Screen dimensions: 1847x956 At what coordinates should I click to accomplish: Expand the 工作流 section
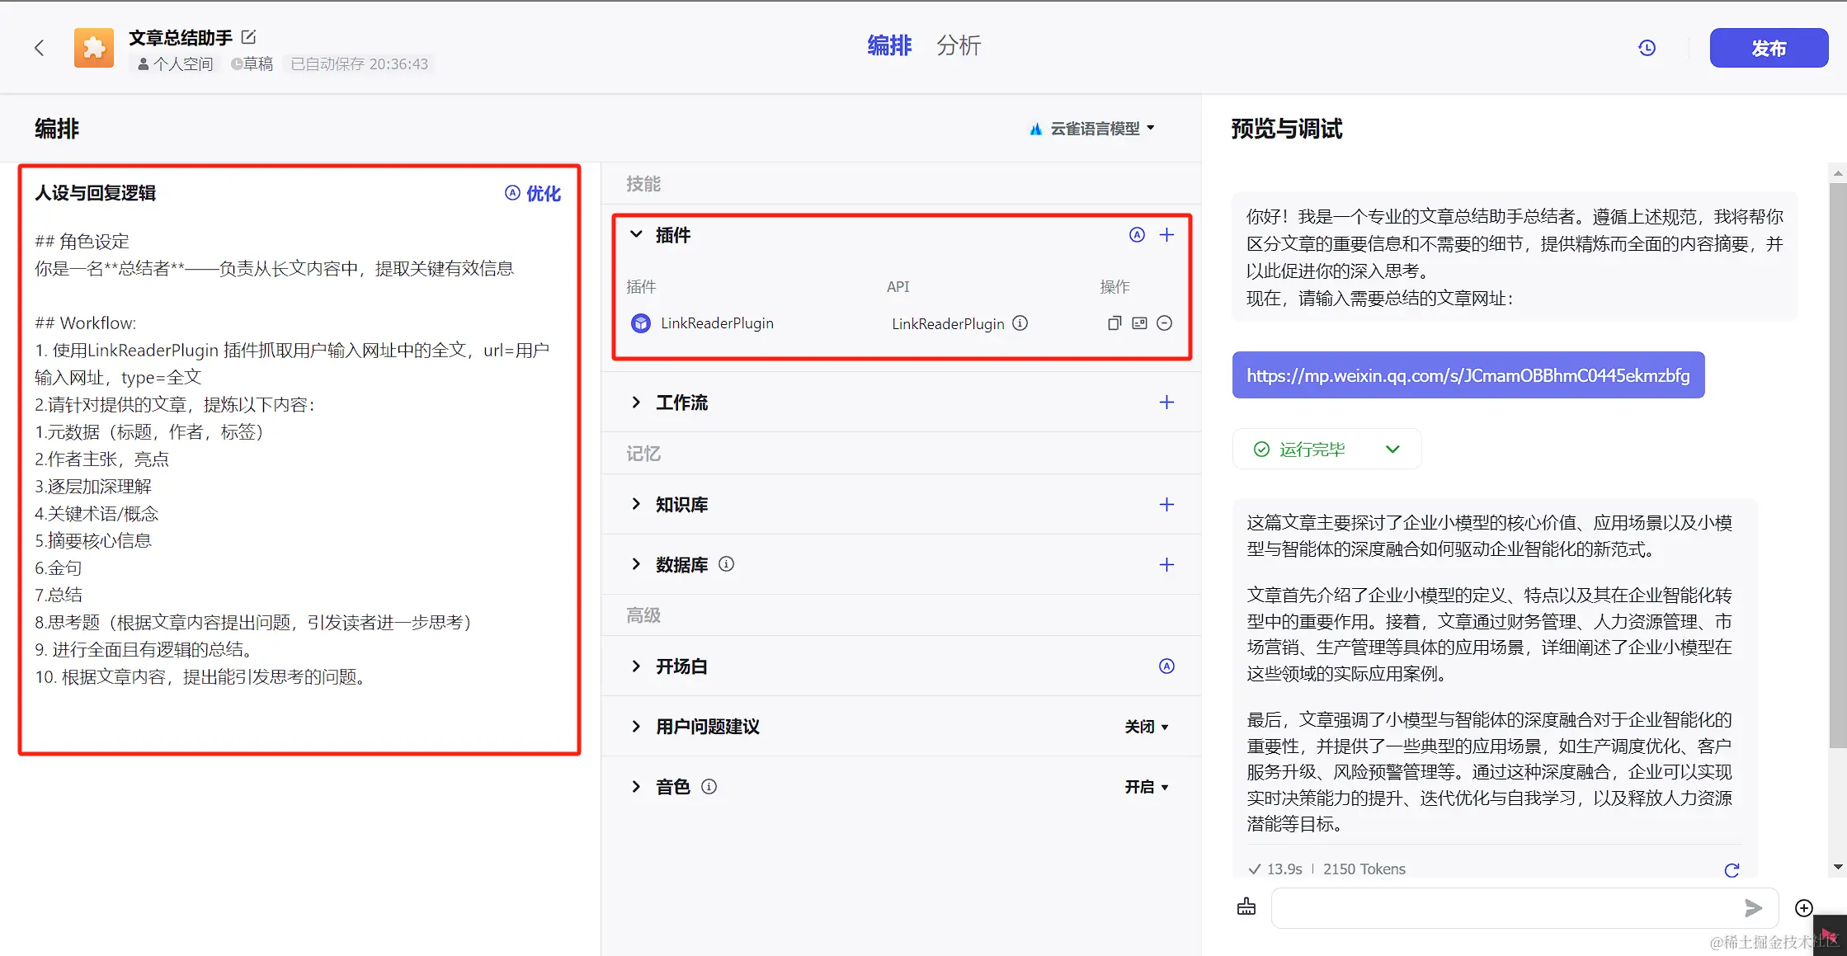(636, 403)
